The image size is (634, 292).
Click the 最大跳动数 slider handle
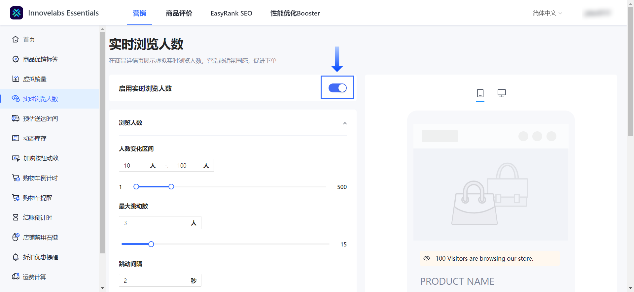(x=151, y=244)
